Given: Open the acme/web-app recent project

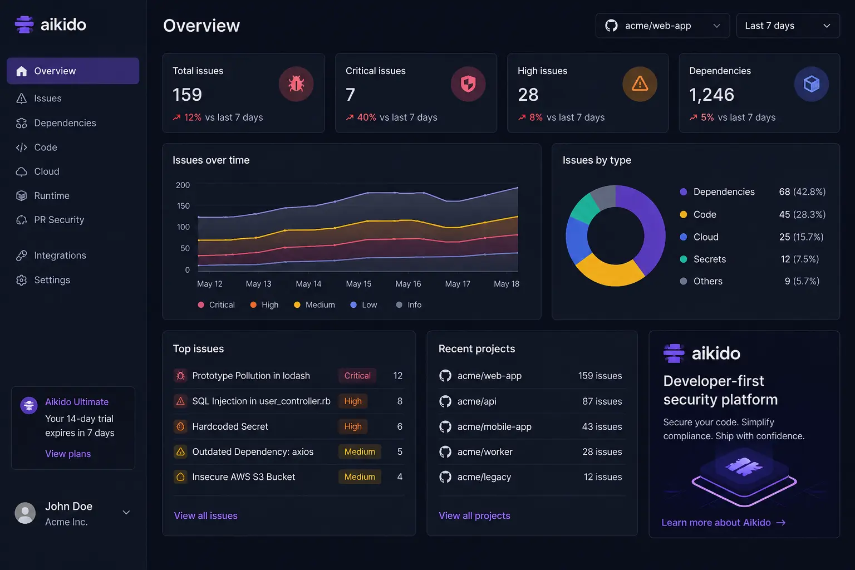Looking at the screenshot, I should [x=532, y=376].
